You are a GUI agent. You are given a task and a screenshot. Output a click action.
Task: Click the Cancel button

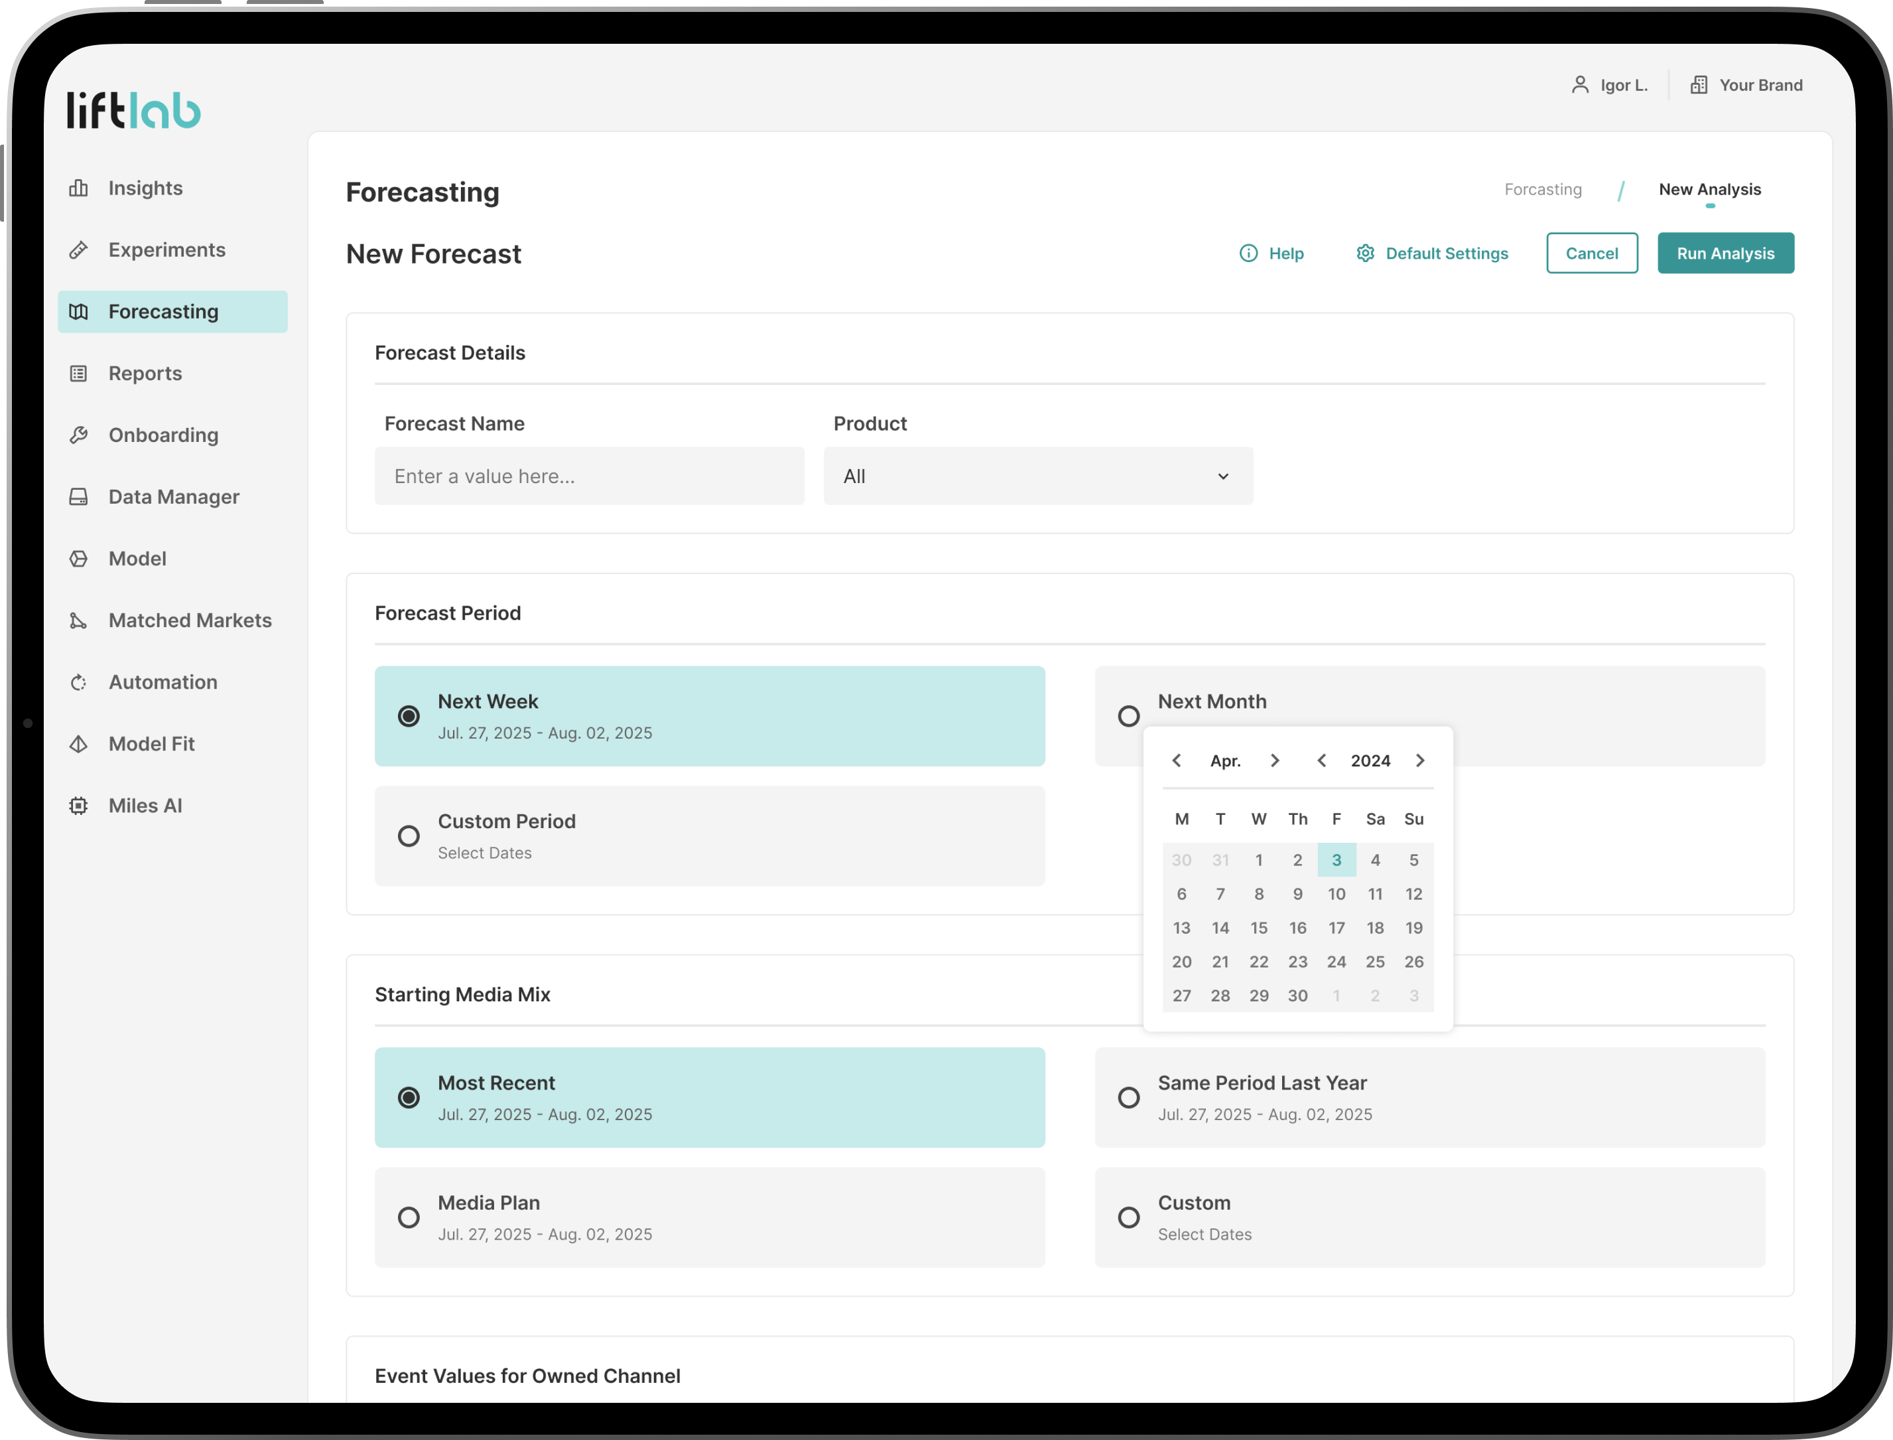[1591, 253]
